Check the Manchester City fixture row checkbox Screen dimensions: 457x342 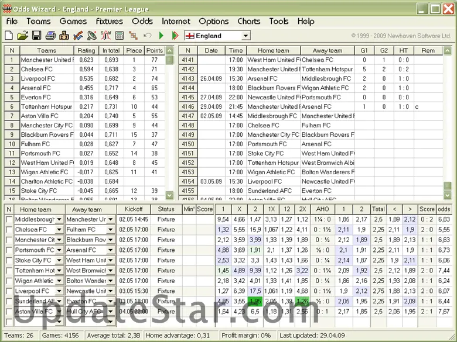[9, 240]
